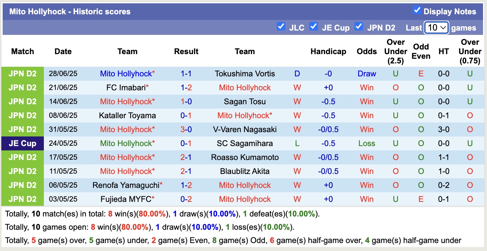Screen dimensions: 487x251
Task: Open the Last 10 games dropdown
Action: point(437,28)
